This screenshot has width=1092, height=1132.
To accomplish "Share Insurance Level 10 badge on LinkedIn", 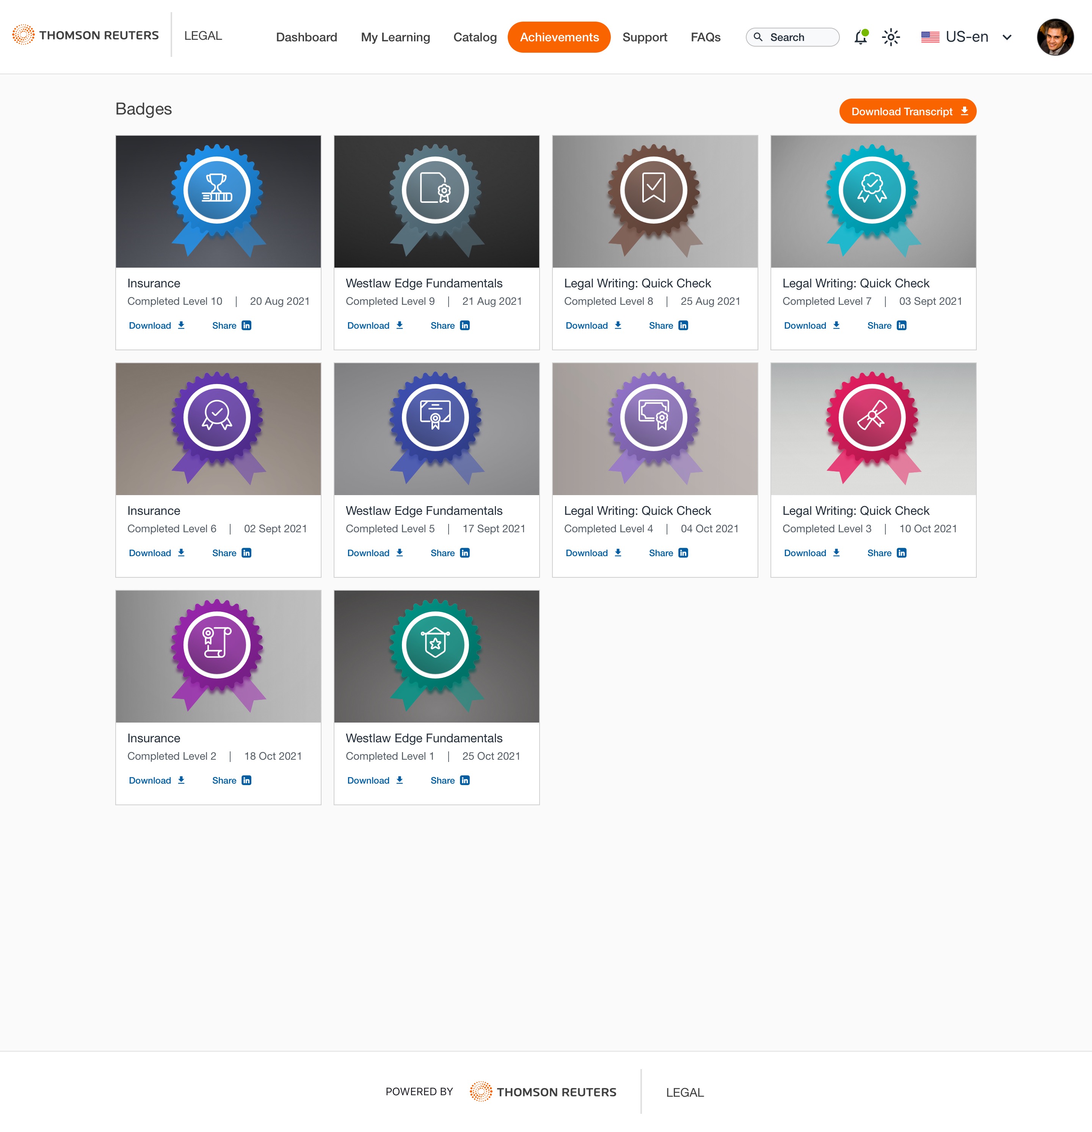I will (232, 326).
